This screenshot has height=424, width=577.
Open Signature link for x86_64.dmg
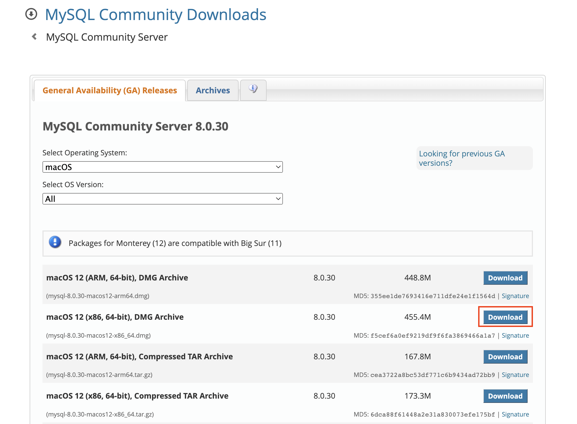click(515, 336)
